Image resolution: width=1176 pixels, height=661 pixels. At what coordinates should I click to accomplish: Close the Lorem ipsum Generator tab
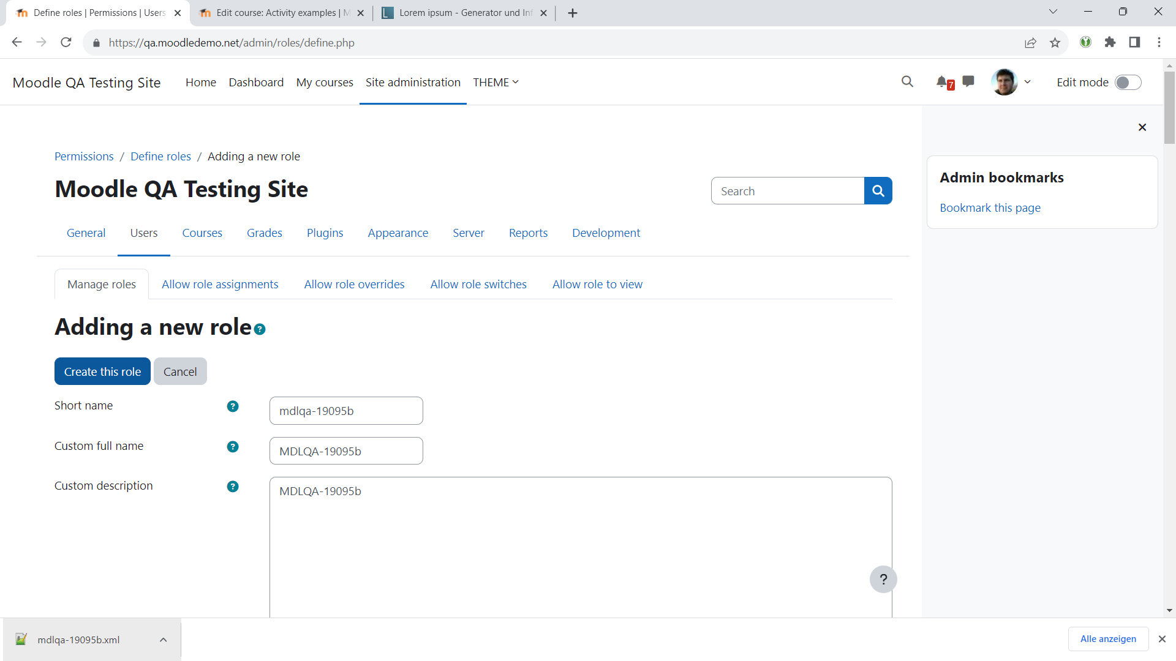click(x=543, y=13)
